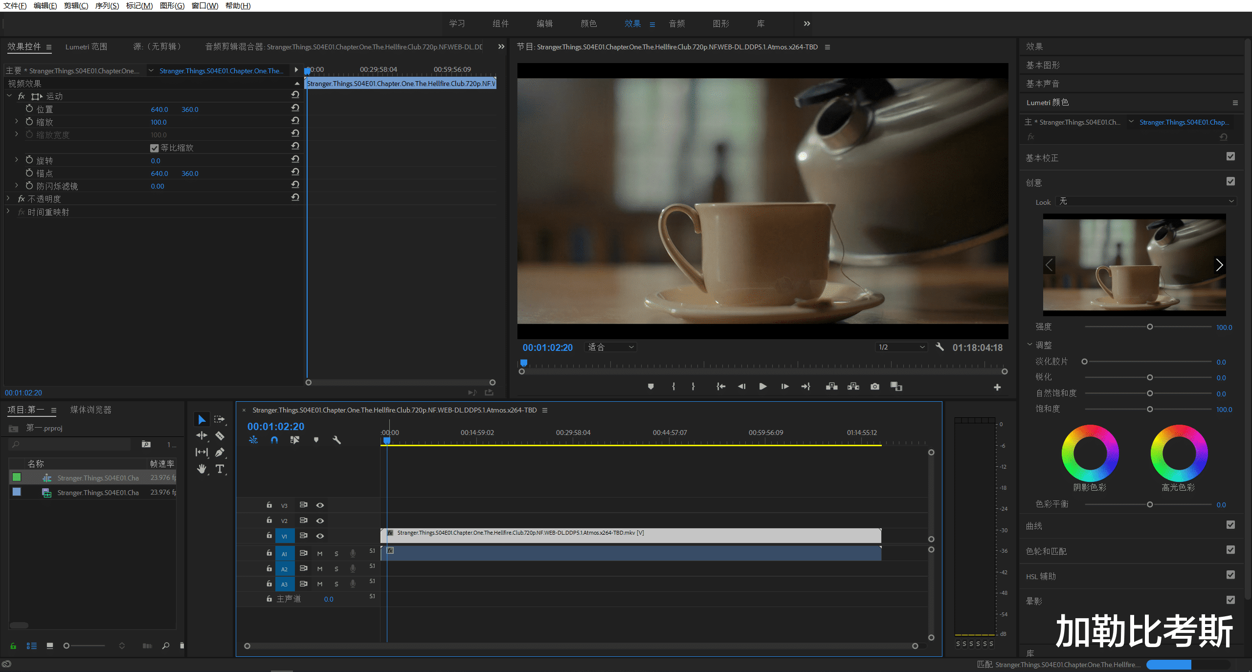Click the Export Frame camera icon
Viewport: 1252px width, 672px height.
pyautogui.click(x=874, y=387)
